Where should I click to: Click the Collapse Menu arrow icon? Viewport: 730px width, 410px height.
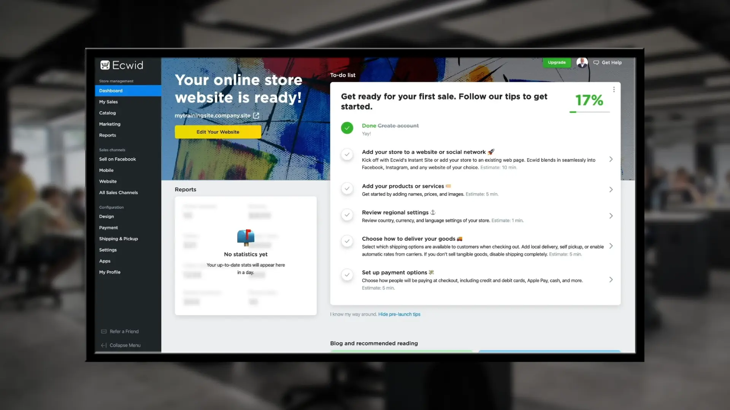103,345
